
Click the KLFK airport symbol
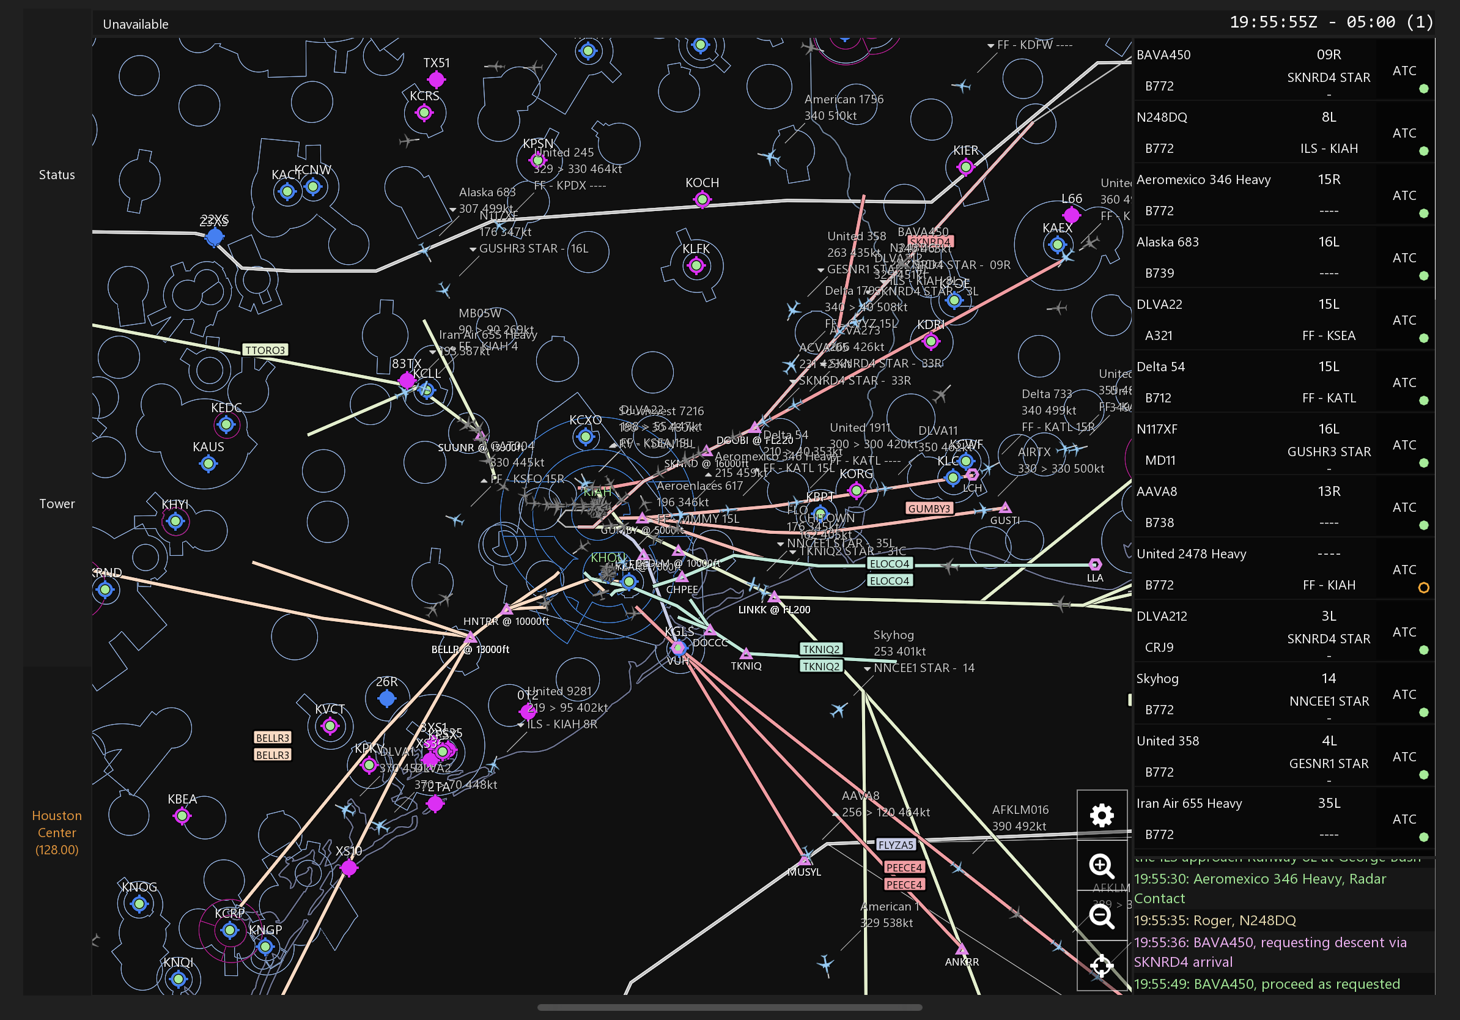696,265
